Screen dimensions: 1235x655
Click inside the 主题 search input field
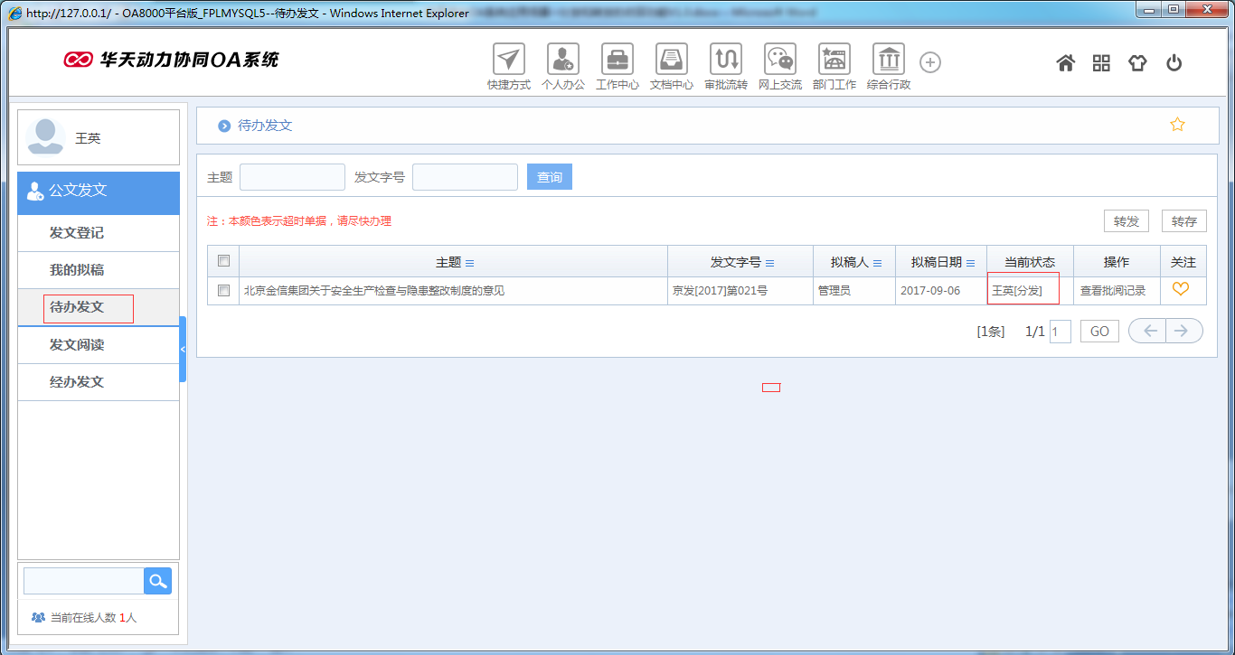pos(291,176)
